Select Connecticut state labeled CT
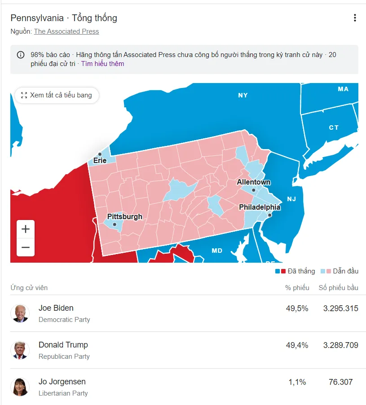This screenshot has height=405, width=366. click(x=334, y=128)
